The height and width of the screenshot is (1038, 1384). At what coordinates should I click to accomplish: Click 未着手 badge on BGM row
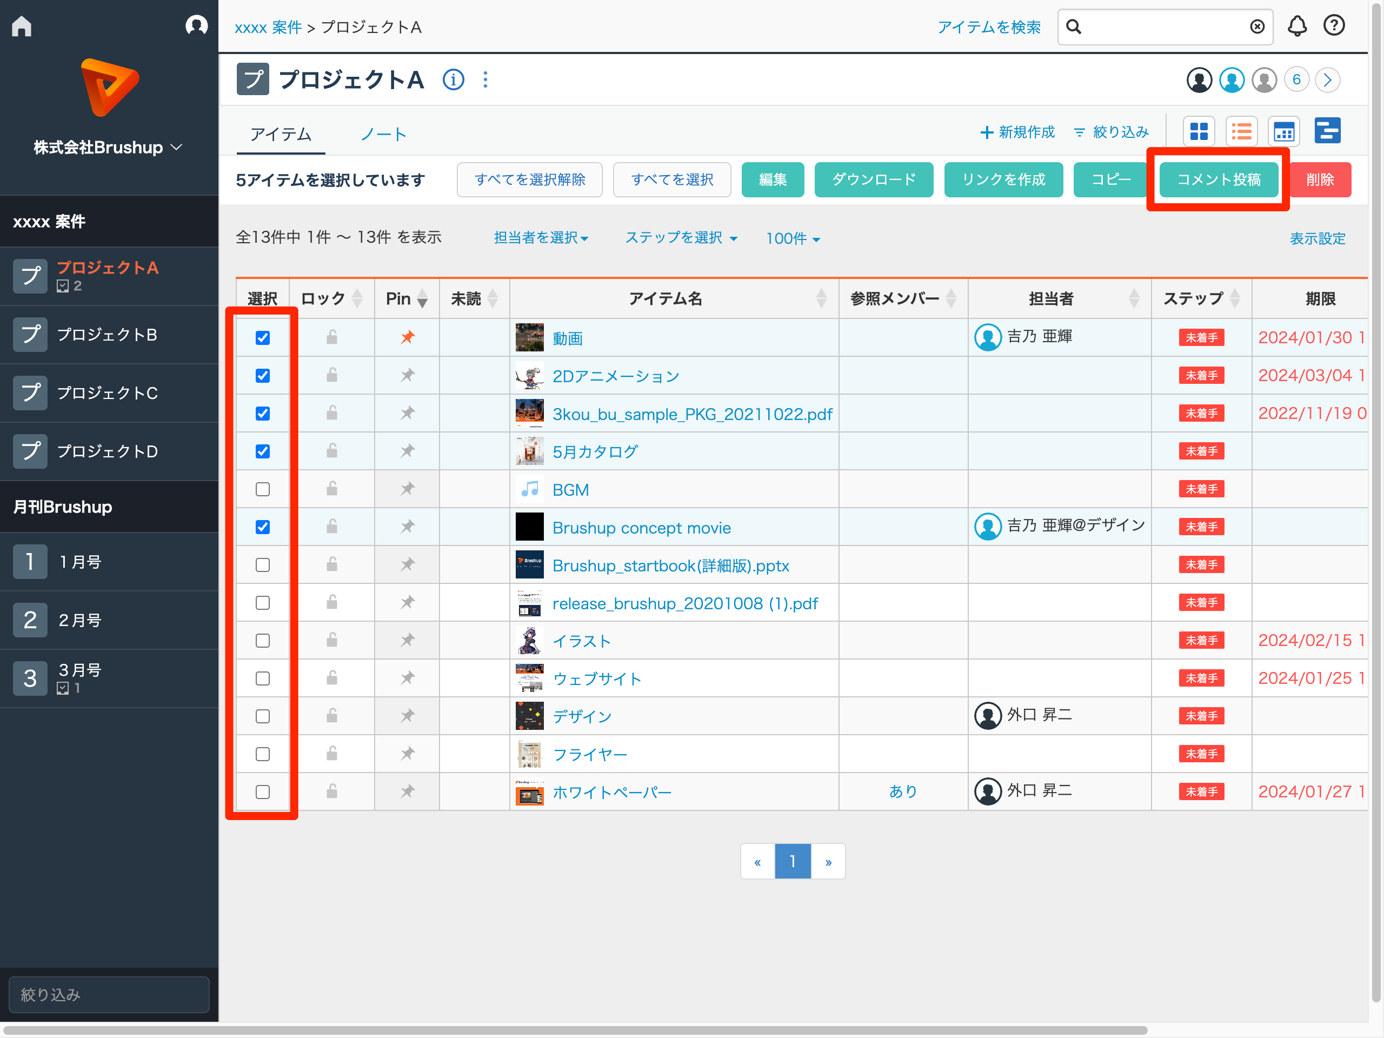pos(1201,489)
